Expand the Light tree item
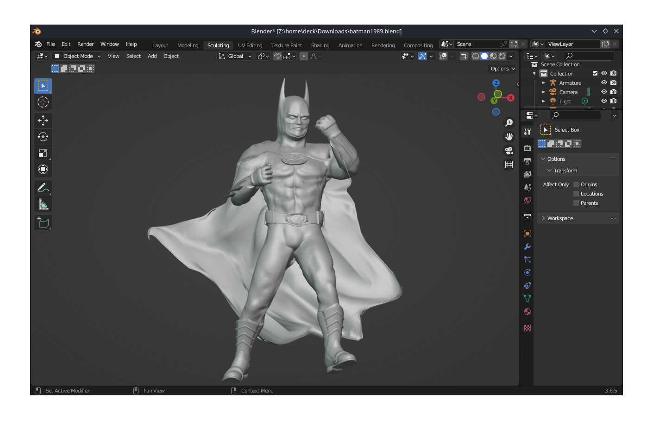Screen dimensions: 653x431 tap(544, 101)
